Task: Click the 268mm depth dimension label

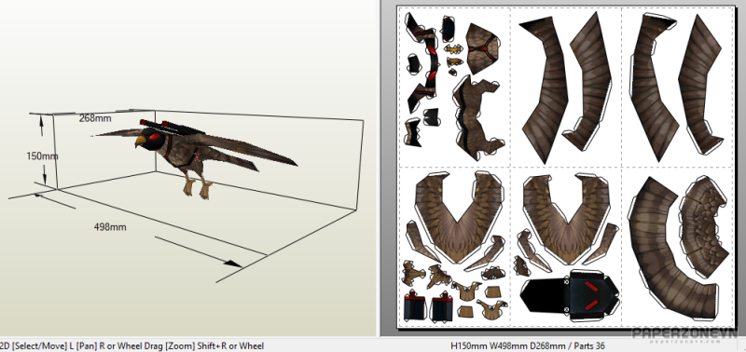Action: click(95, 118)
